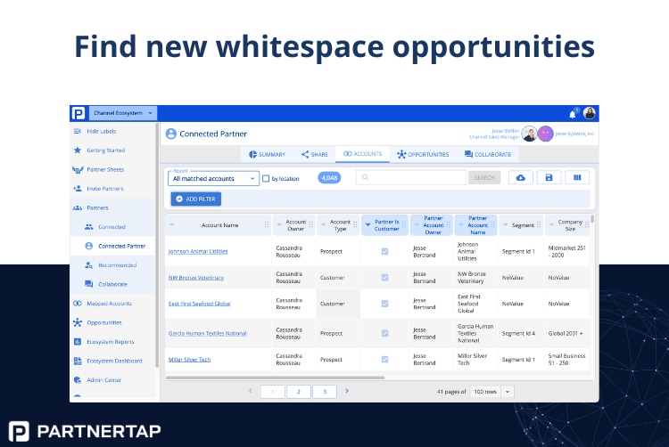Toggle Partner Is Customer checkbox for Johnson Animal Utilities
Viewport: 669px width, 447px height.
pyautogui.click(x=384, y=252)
